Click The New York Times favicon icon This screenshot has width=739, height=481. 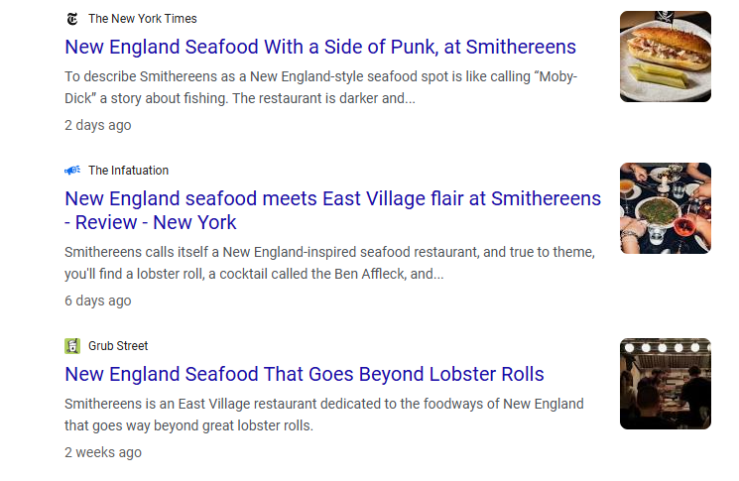(72, 19)
